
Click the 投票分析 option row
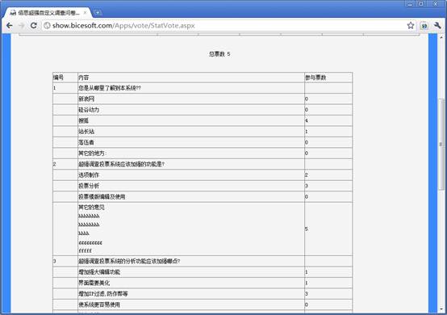(x=203, y=186)
